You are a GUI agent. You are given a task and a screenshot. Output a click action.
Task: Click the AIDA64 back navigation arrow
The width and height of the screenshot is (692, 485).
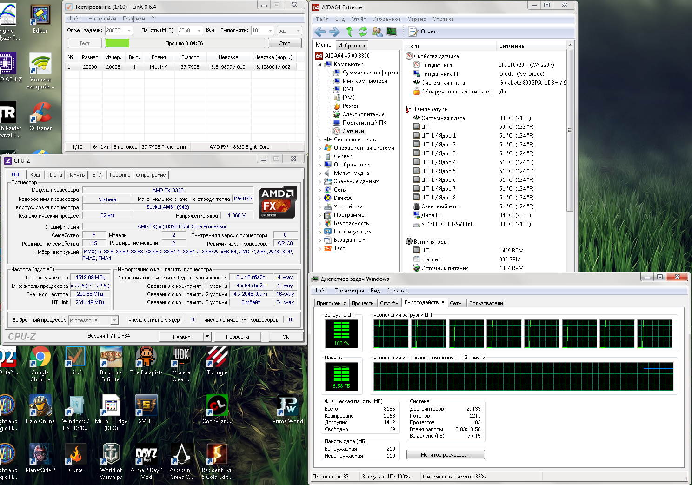pyautogui.click(x=320, y=32)
